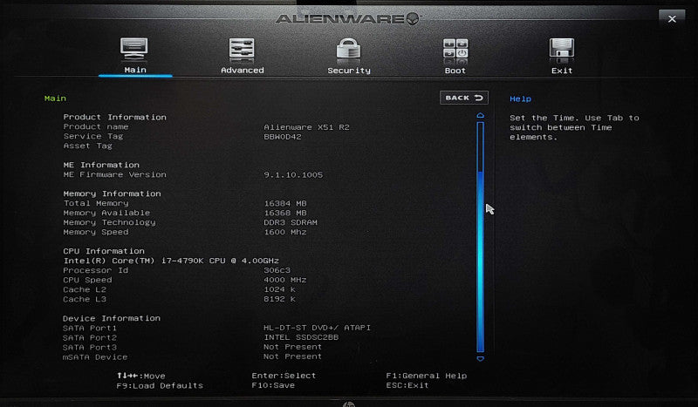Select 1600 Mhz value
This screenshot has height=407, width=698.
[285, 232]
